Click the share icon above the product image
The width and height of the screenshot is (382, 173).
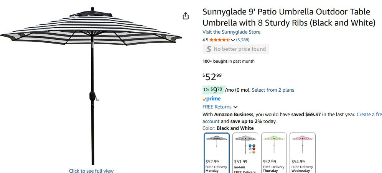(186, 16)
